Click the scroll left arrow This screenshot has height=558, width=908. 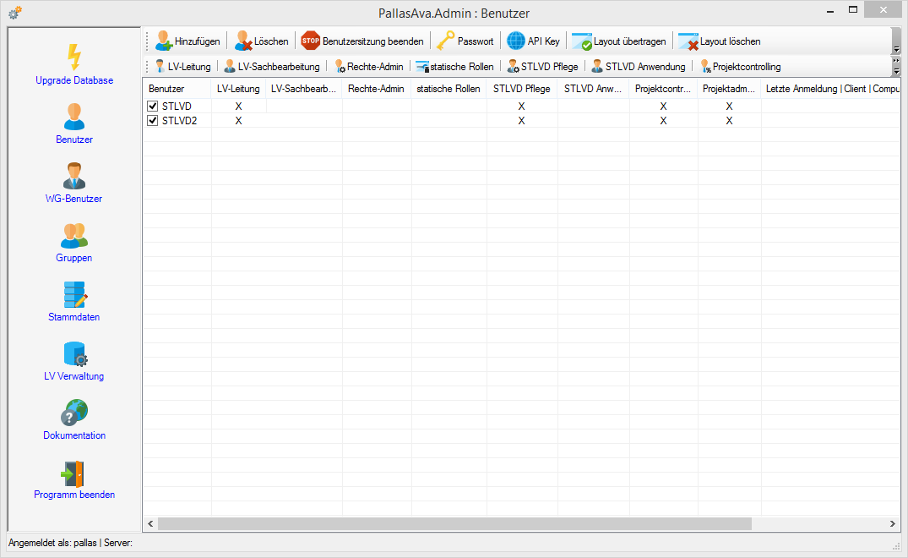(x=150, y=524)
